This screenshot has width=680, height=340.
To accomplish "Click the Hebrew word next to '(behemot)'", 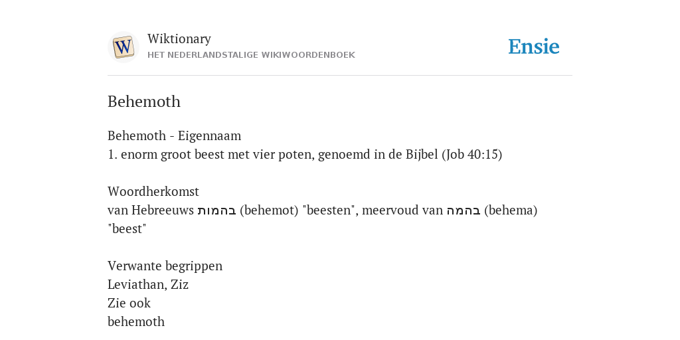I will (x=217, y=211).
